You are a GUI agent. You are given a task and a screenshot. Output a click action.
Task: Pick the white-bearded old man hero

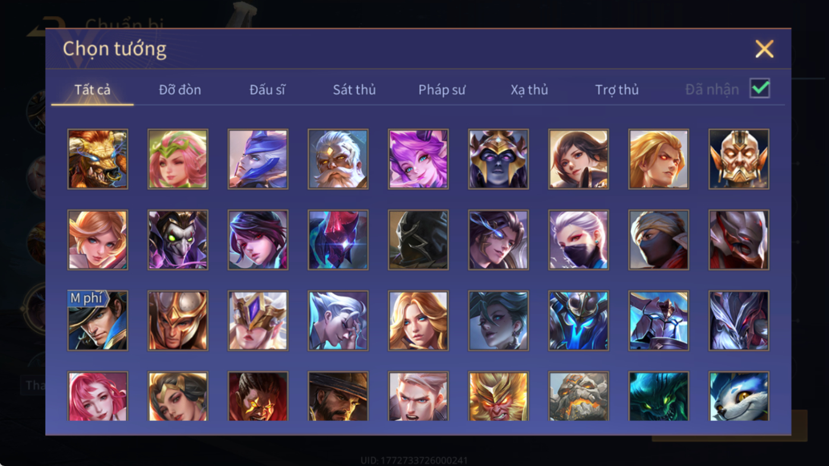click(338, 159)
